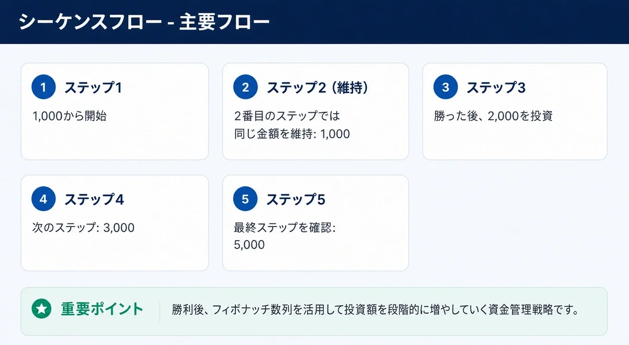Select the ステップ3 heading
Screen dimensions: 629x345
496,88
